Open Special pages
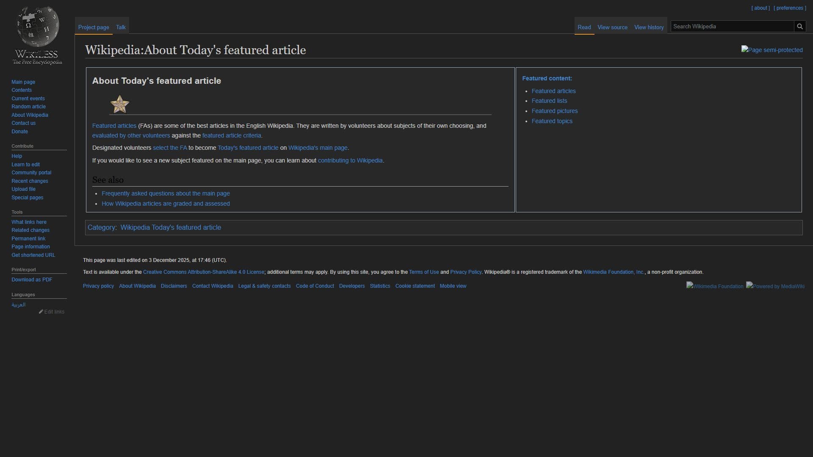This screenshot has height=457, width=813. coord(27,198)
